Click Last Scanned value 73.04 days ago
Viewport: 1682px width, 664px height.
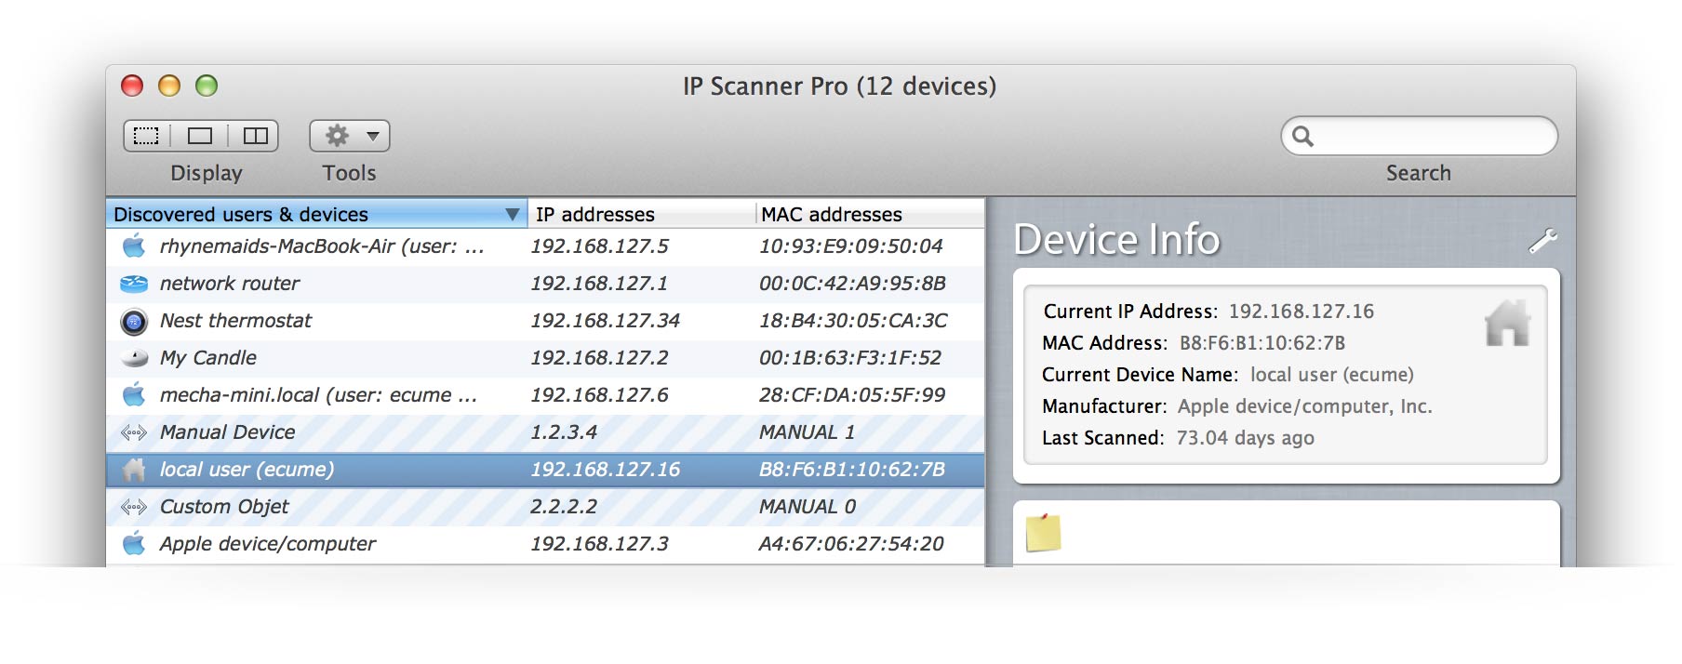click(1246, 438)
